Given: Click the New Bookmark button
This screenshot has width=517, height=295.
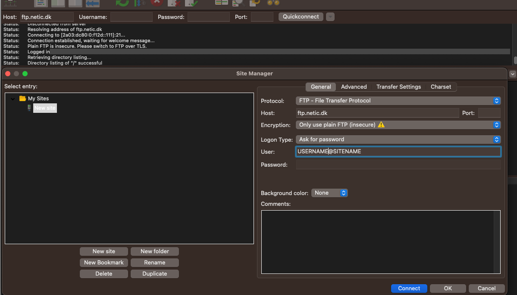Looking at the screenshot, I should (x=104, y=263).
